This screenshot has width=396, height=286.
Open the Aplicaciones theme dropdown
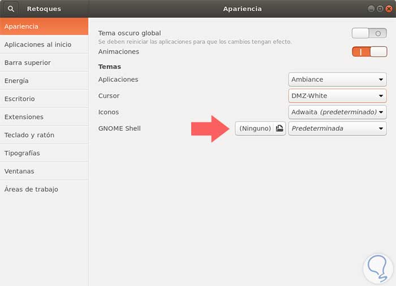337,80
